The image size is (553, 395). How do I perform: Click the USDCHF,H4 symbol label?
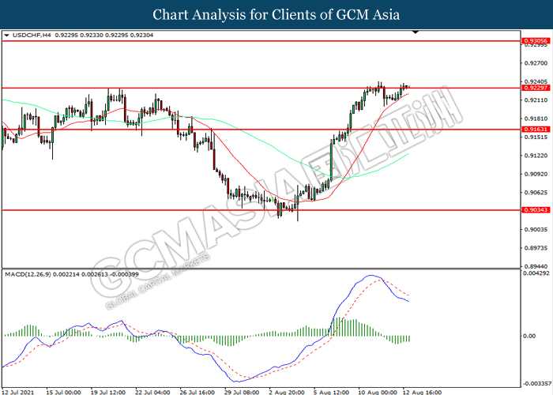(31, 36)
